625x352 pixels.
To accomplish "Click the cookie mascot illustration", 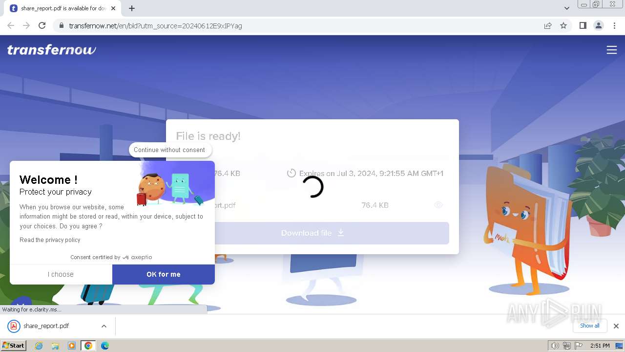I will [150, 190].
